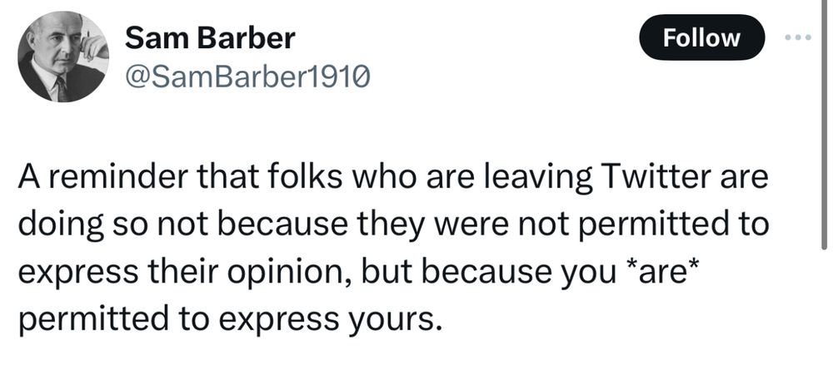The width and height of the screenshot is (833, 370).
Task: Click the vertical scrollbar on the right edge
Action: pos(824,123)
